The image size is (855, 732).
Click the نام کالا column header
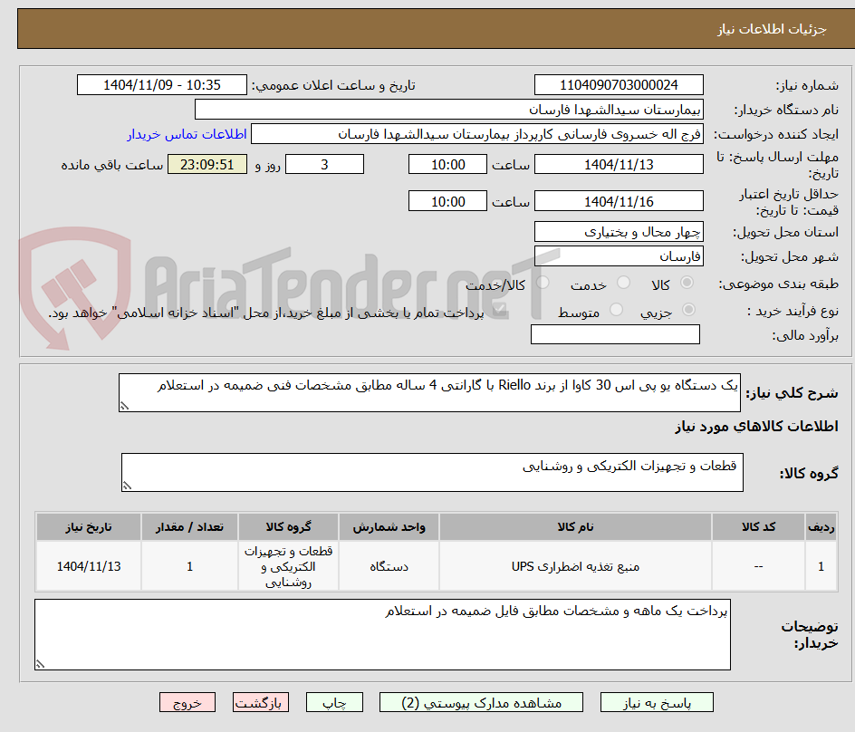575,527
